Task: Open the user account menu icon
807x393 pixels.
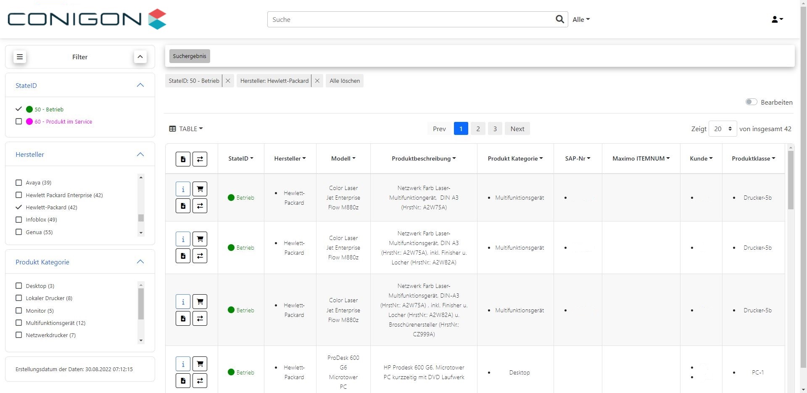Action: (x=777, y=19)
